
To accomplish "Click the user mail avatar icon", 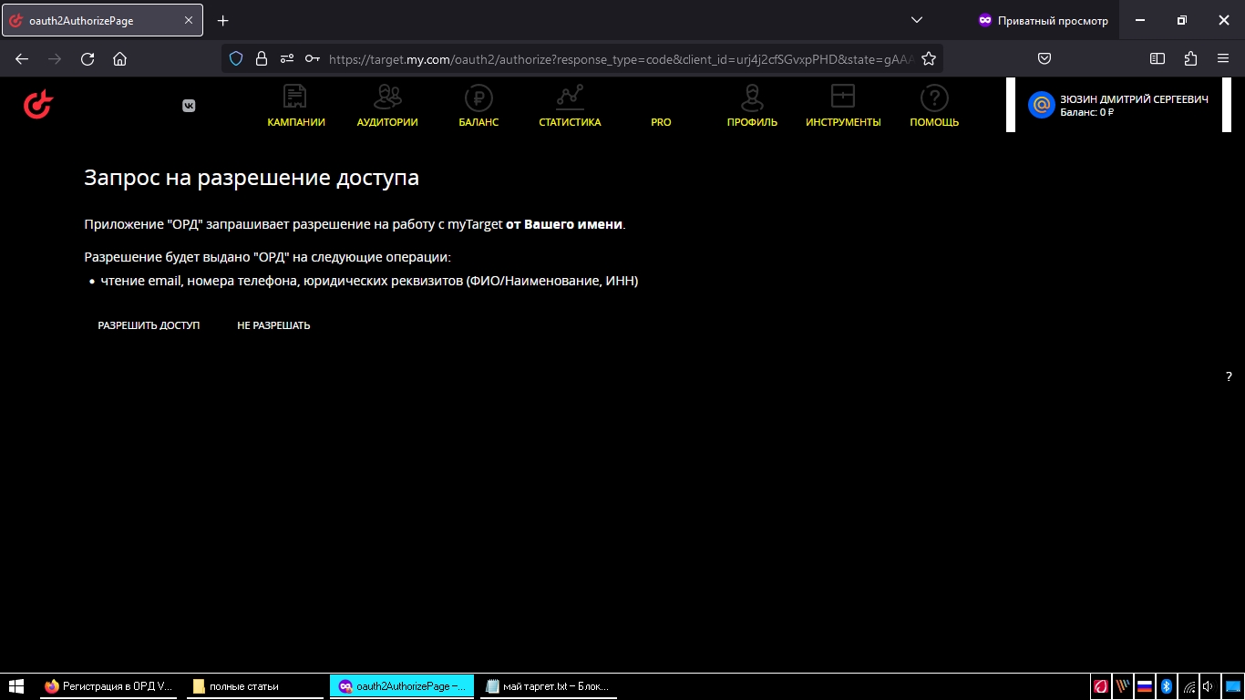I will (1041, 105).
